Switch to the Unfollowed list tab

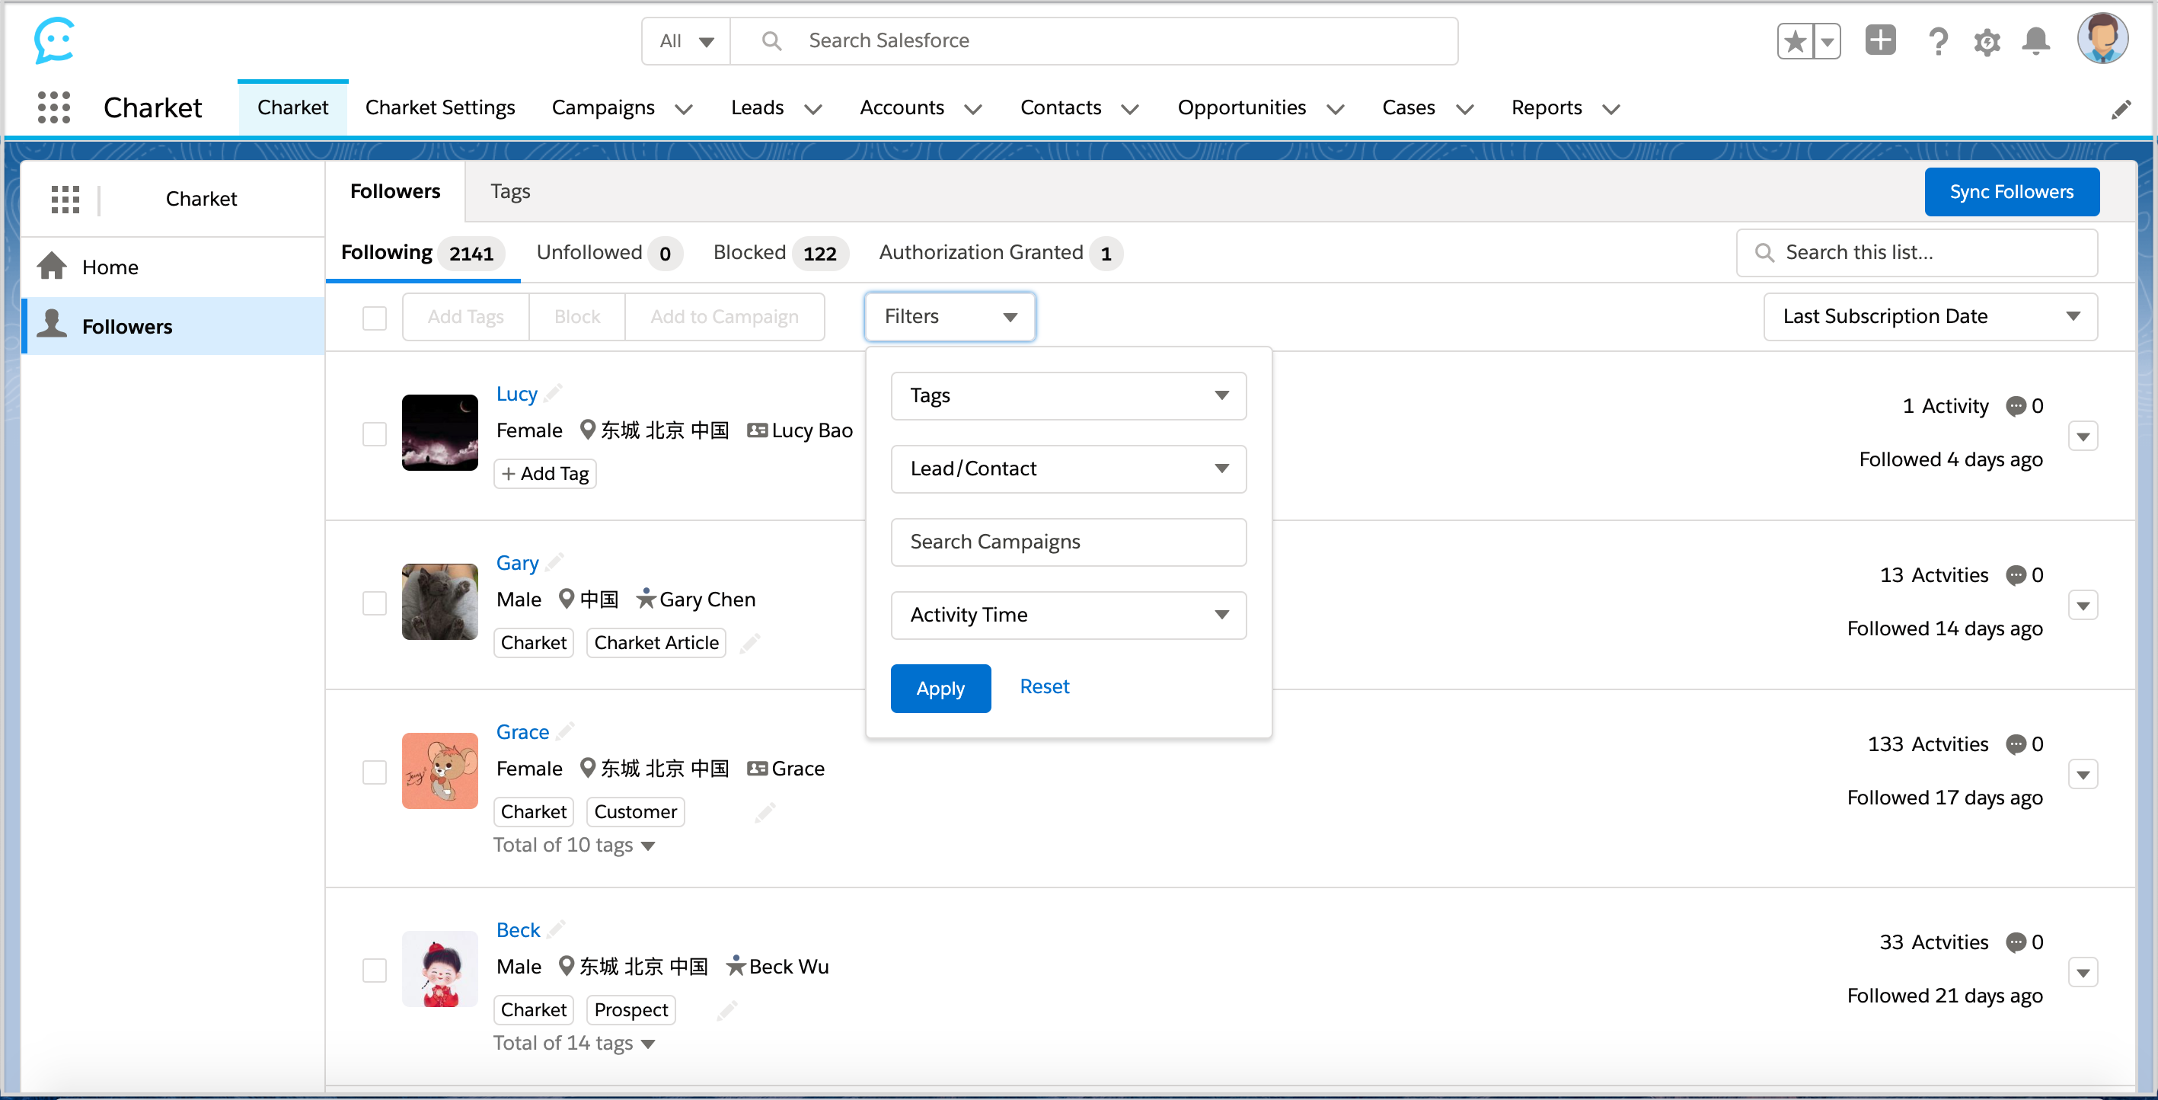tap(609, 253)
